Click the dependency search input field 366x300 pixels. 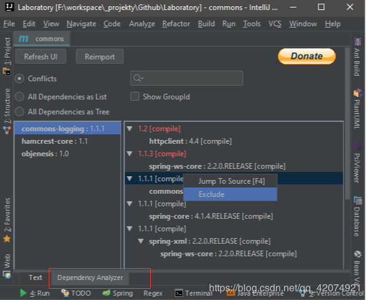coord(186,78)
